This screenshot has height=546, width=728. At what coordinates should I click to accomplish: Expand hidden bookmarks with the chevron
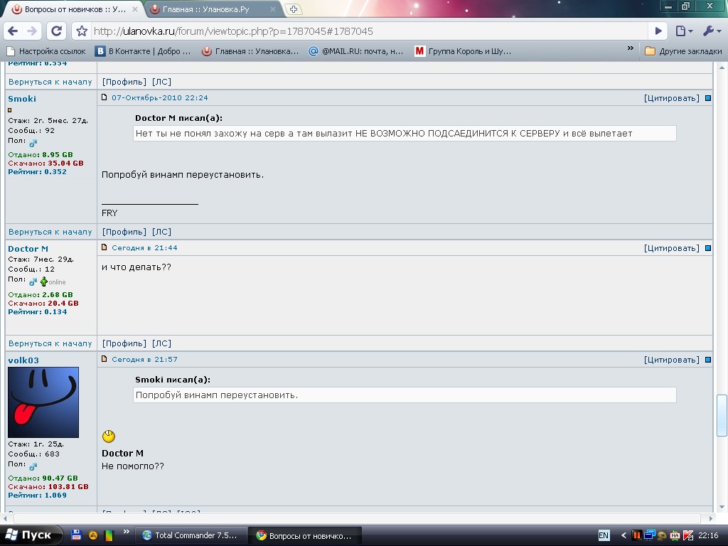coord(630,48)
